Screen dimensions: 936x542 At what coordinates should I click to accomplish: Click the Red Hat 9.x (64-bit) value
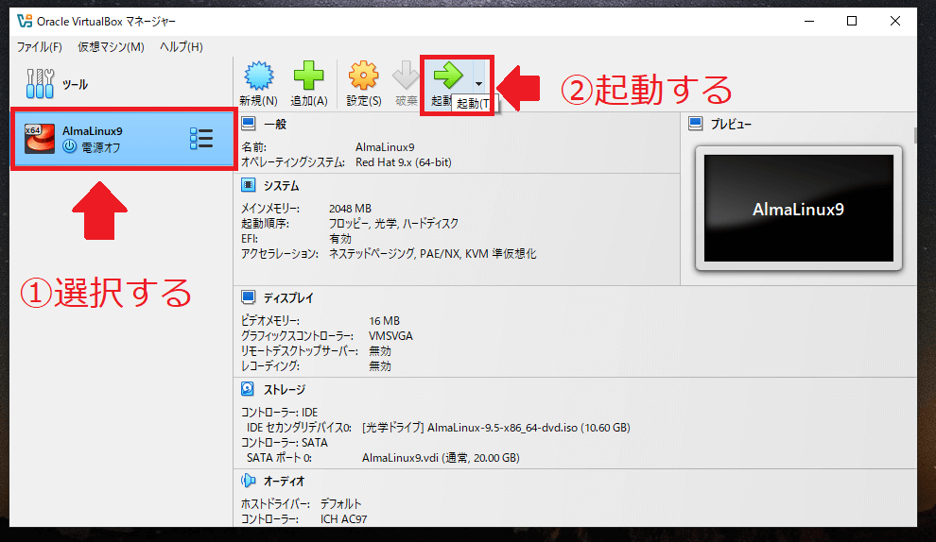coord(404,162)
